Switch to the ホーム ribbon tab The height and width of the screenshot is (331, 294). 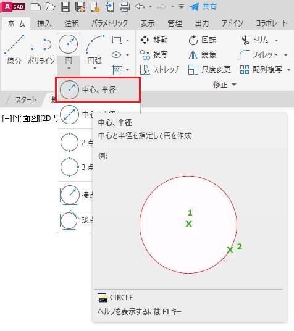coord(16,23)
